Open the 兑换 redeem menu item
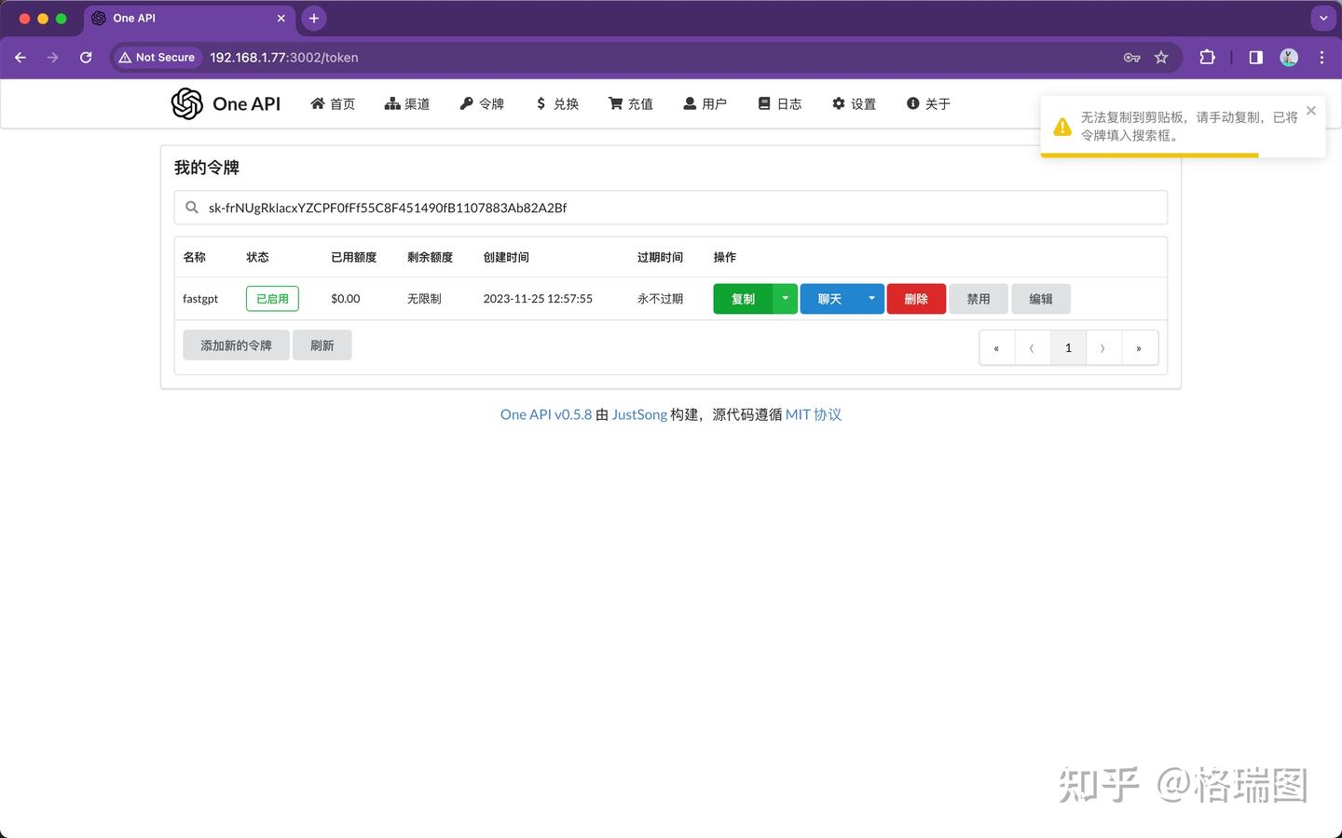Image resolution: width=1342 pixels, height=838 pixels. [x=556, y=104]
